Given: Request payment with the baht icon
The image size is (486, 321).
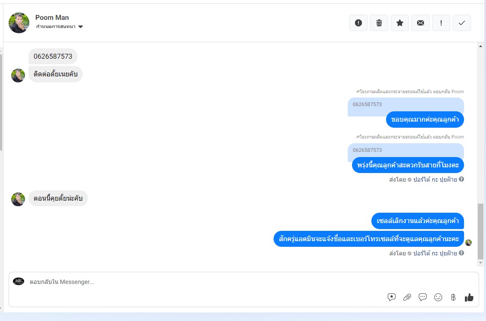Looking at the screenshot, I should [453, 297].
